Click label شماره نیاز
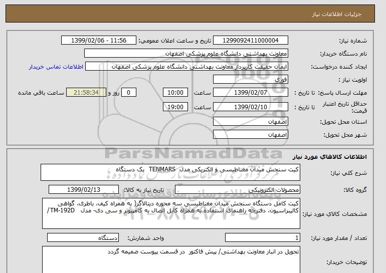This screenshot has height=273, width=386. point(353,41)
